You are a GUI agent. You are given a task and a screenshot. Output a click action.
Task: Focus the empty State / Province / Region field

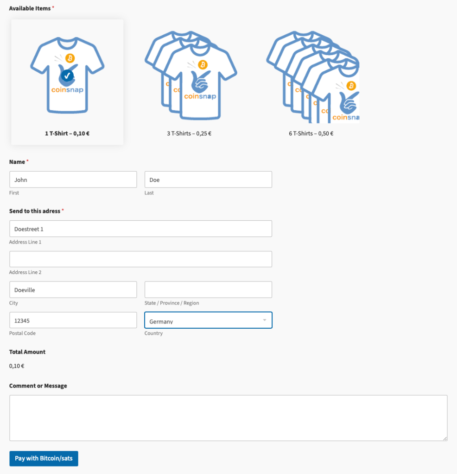pos(208,290)
